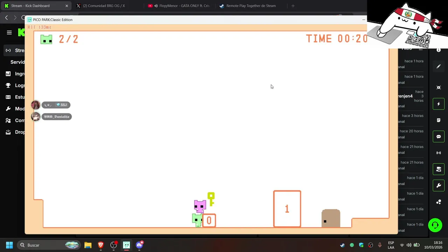Image resolution: width=448 pixels, height=252 pixels.
Task: Open the document notes icon in right panel
Action: click(x=439, y=120)
